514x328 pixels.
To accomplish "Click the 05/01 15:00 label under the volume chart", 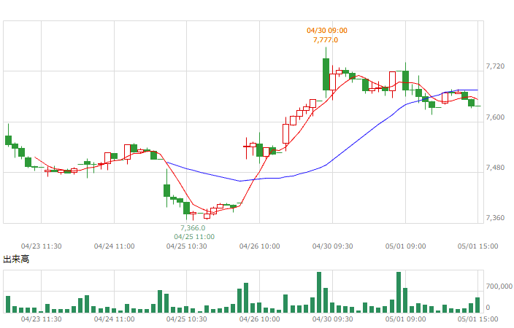I will [x=477, y=319].
